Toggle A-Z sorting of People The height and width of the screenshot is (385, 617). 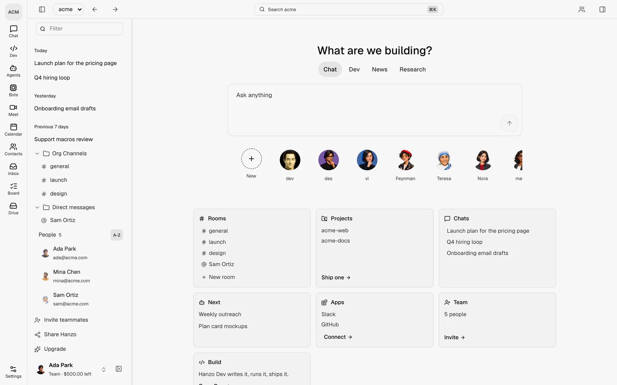(117, 235)
